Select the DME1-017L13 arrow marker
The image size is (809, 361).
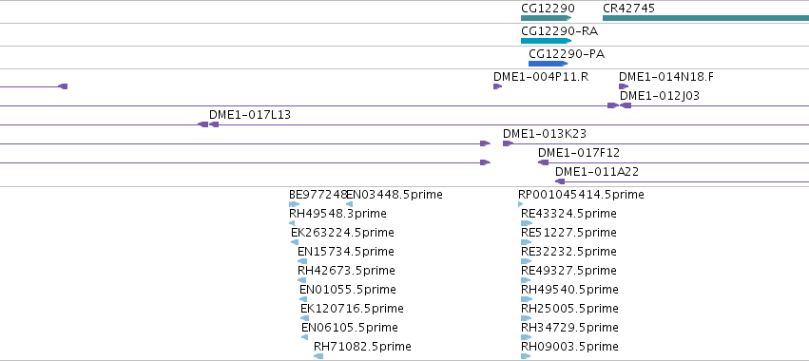214,124
